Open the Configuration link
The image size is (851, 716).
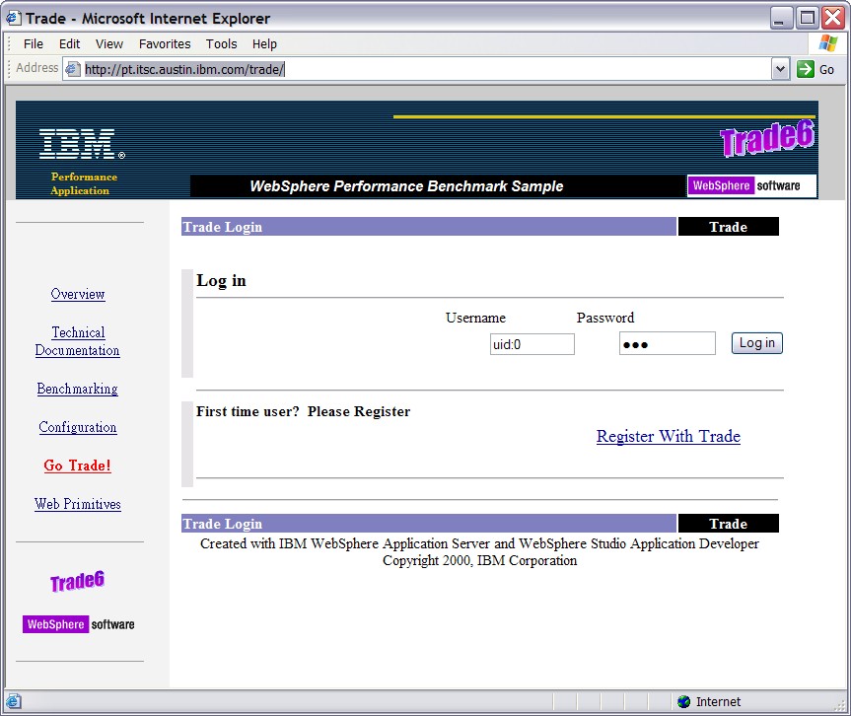pos(78,427)
